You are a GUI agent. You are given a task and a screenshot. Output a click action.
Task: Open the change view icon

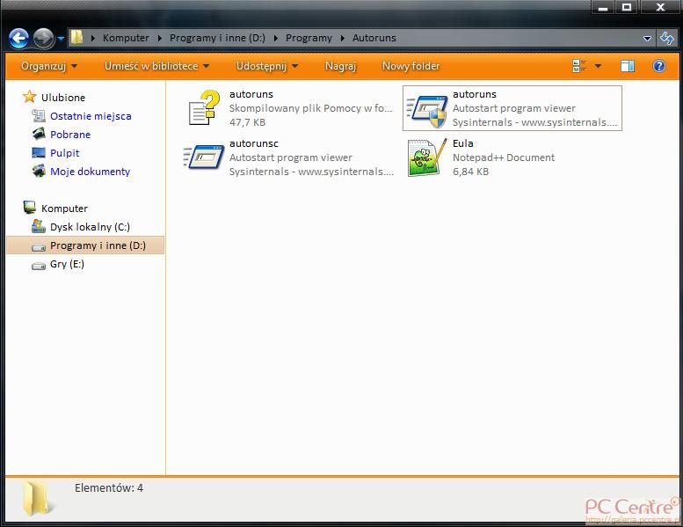(x=579, y=66)
